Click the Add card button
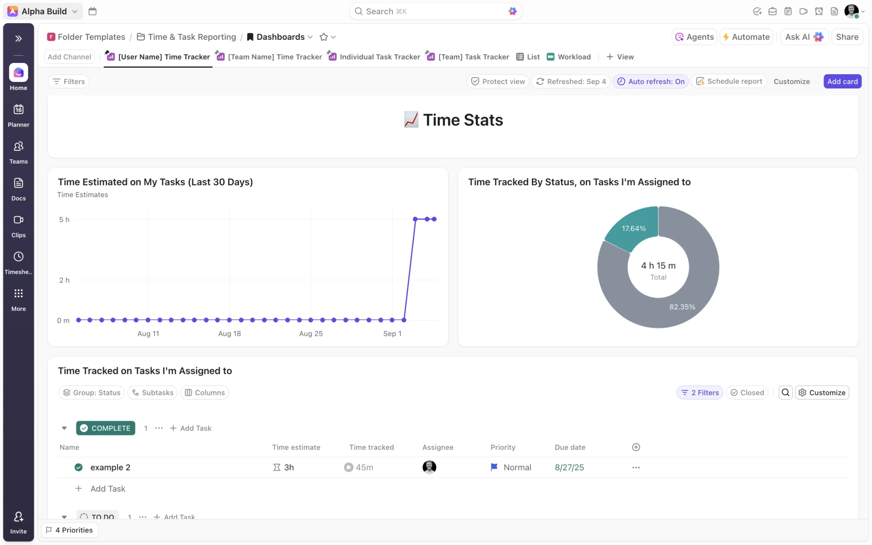Viewport: 872px width, 545px height. coord(842,81)
